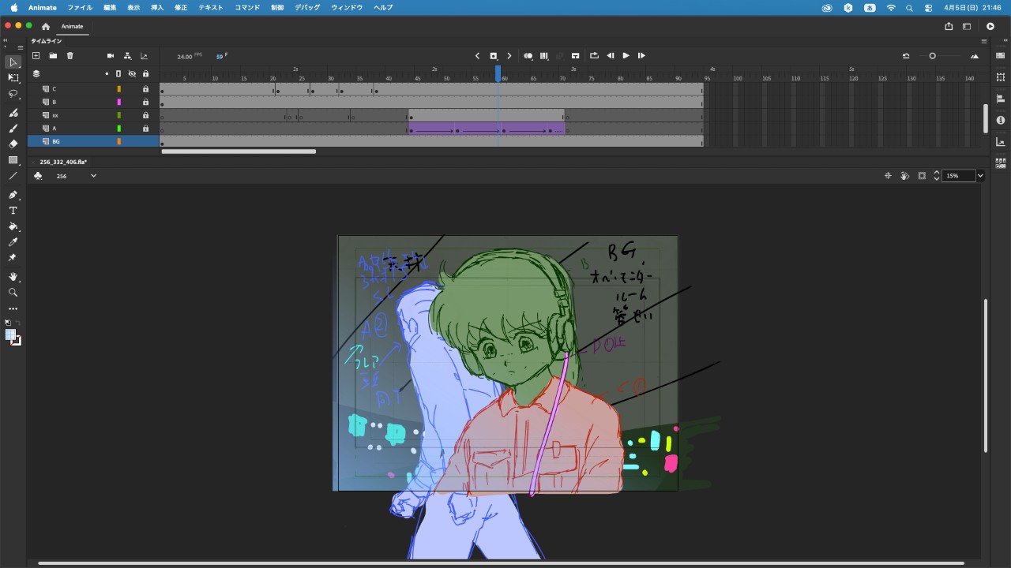The height and width of the screenshot is (568, 1011).
Task: Open the stage zoom percentage dropdown
Action: pos(980,176)
